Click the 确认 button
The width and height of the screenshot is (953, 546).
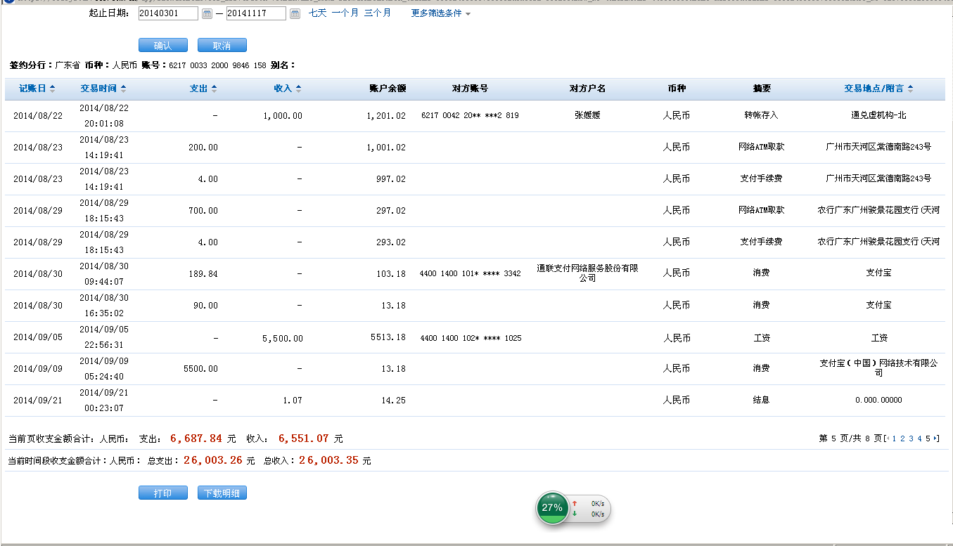(x=162, y=46)
